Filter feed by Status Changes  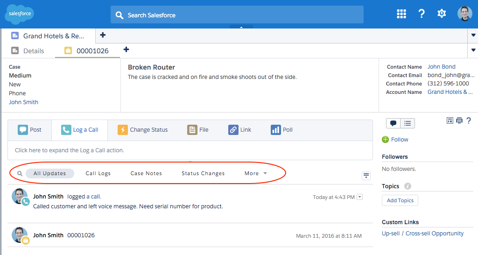(203, 173)
